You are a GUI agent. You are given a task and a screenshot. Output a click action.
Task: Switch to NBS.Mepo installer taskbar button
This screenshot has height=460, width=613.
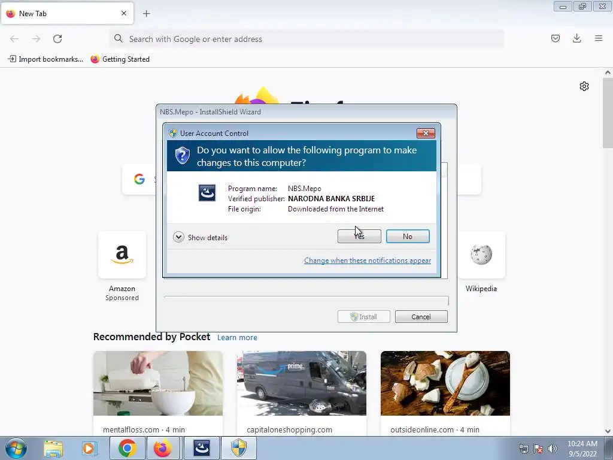tap(202, 448)
